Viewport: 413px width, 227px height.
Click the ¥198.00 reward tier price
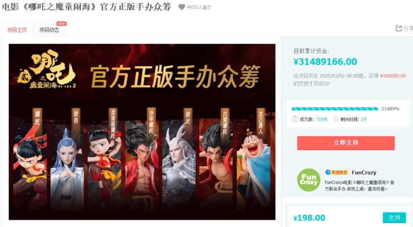coord(309,218)
